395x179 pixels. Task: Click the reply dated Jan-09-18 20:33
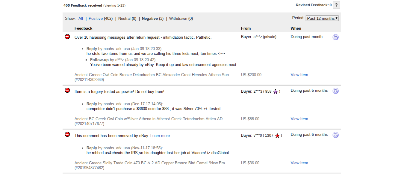(x=125, y=49)
